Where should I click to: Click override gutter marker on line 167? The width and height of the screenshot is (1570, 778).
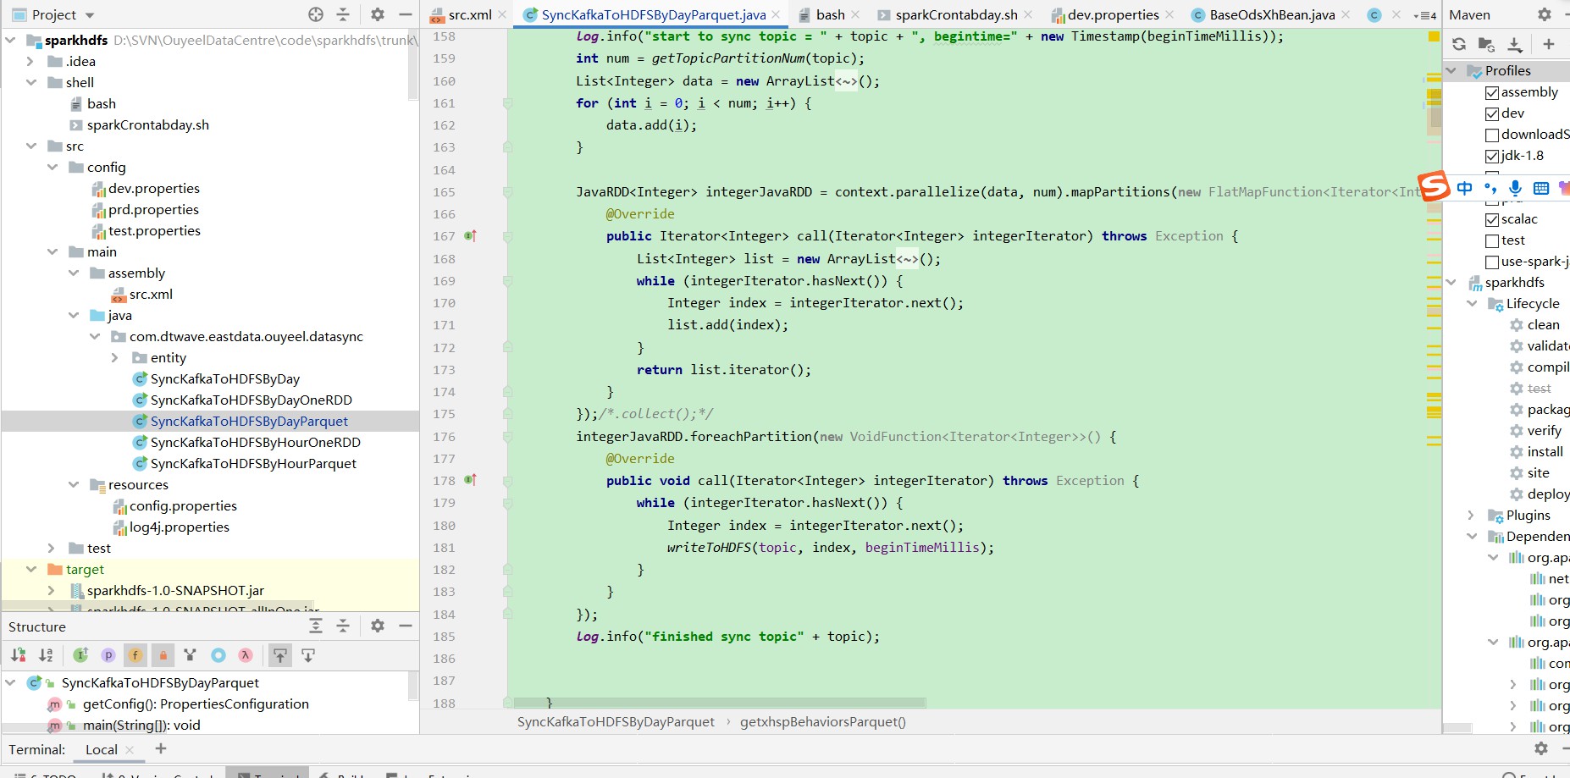pyautogui.click(x=471, y=236)
